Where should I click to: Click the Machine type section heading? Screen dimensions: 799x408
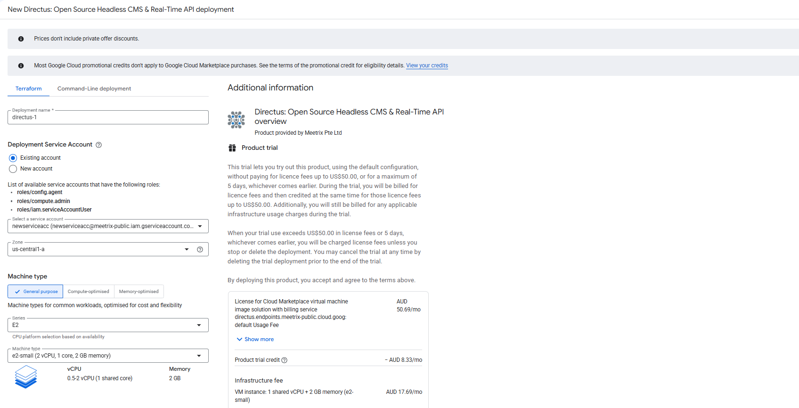[x=27, y=277]
